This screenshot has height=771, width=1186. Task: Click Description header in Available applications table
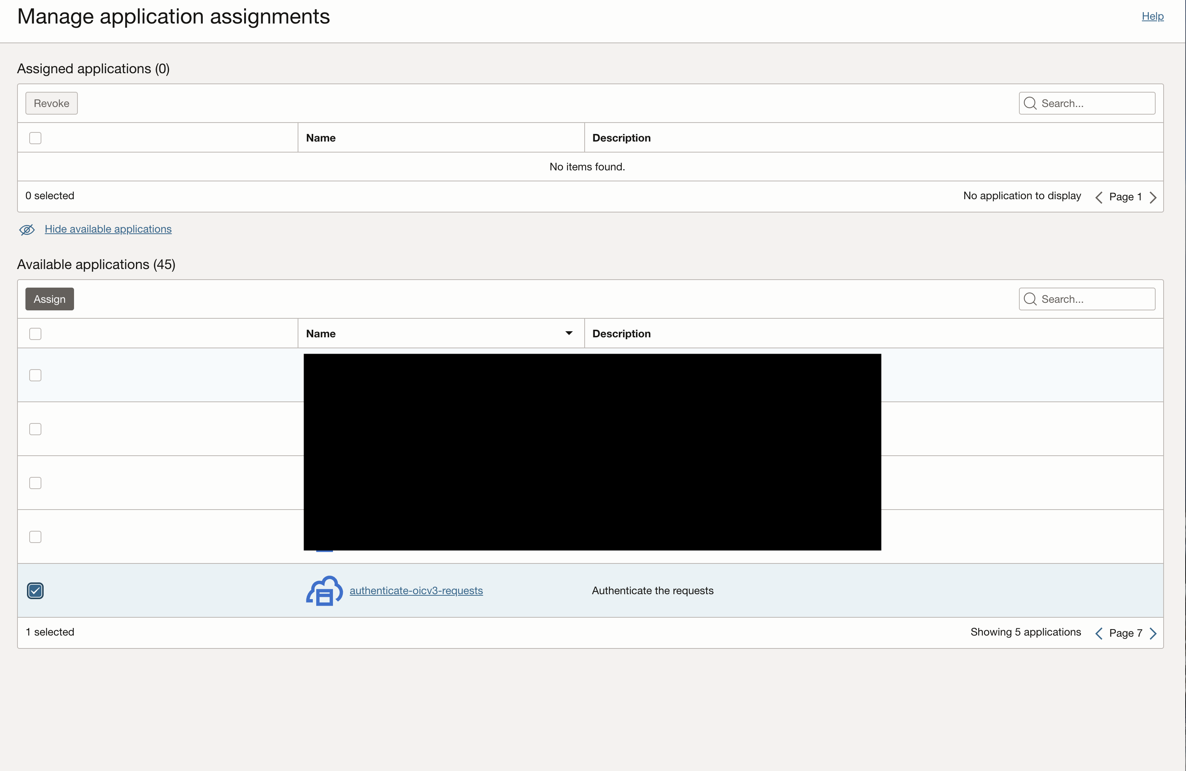tap(621, 334)
